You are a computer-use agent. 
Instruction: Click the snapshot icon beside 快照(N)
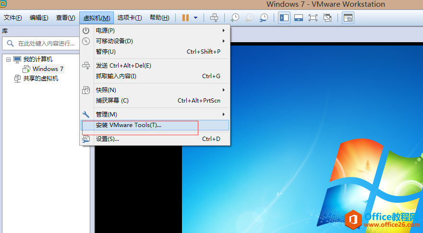[x=86, y=90]
